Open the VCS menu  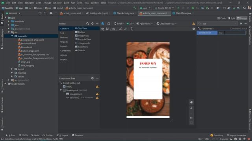click(87, 3)
